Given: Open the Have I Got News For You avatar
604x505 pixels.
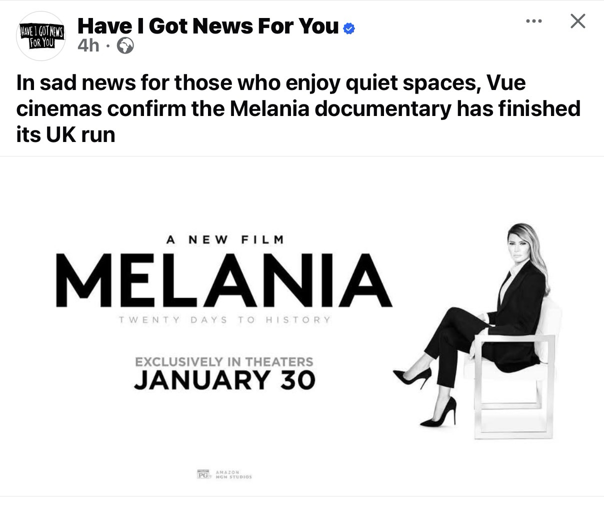Looking at the screenshot, I should click(x=41, y=36).
